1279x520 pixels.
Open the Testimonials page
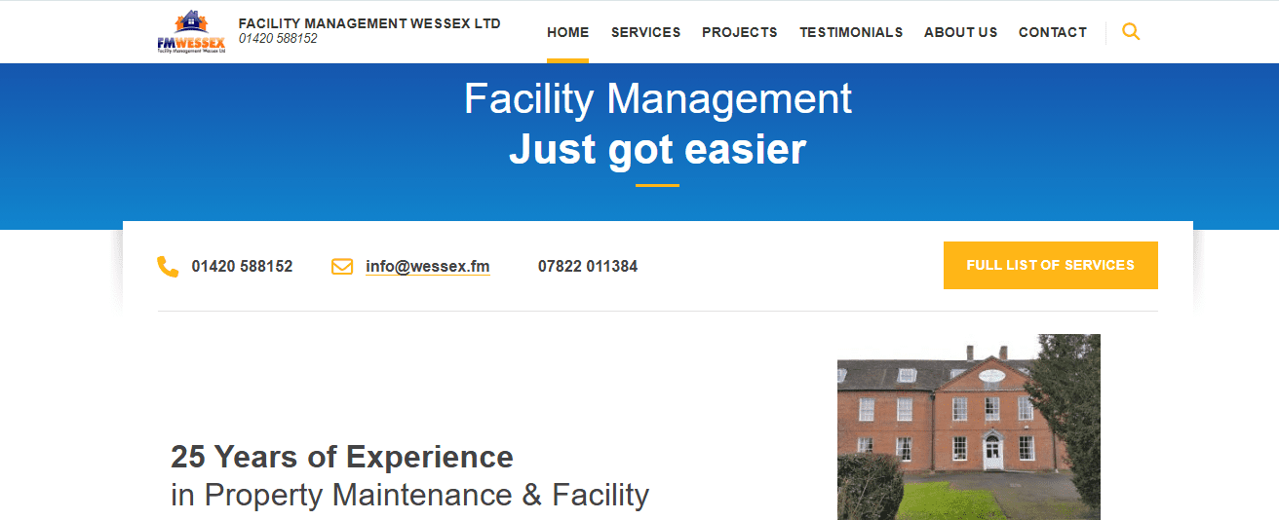click(x=851, y=32)
